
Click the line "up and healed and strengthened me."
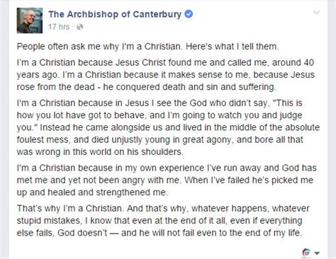click(92, 192)
